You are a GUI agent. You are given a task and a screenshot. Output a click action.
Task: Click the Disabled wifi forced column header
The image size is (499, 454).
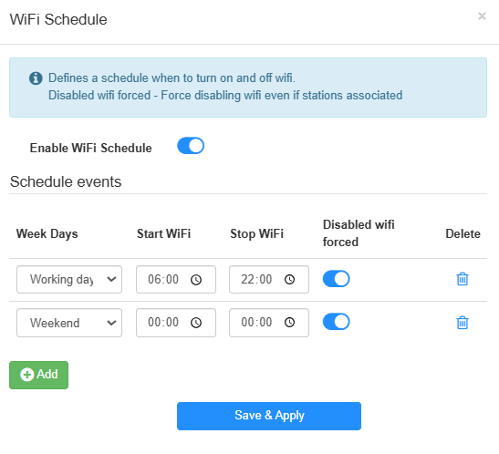click(359, 233)
